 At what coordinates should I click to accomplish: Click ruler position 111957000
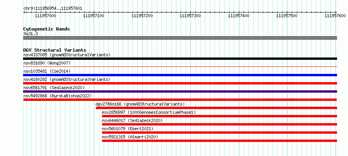click(45, 16)
